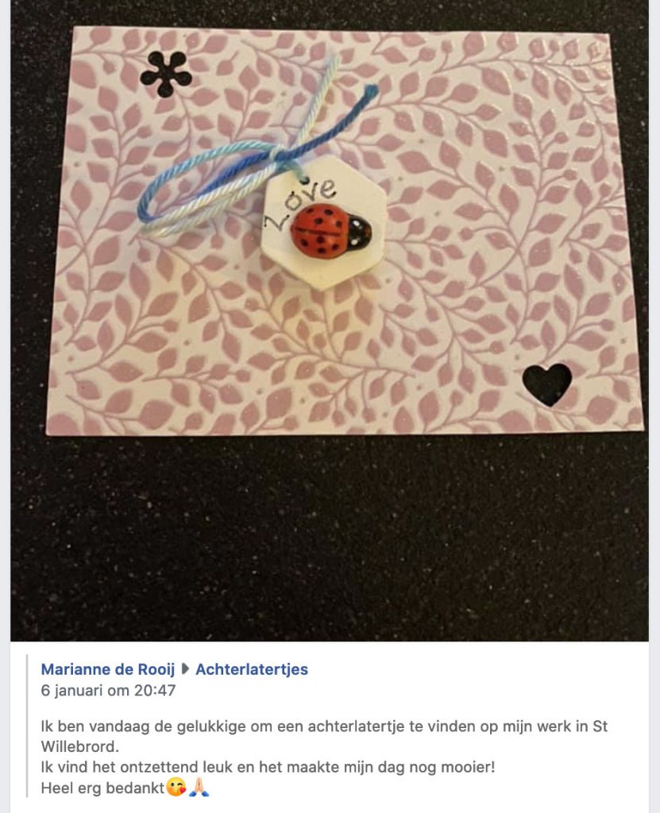Click the line 'Ik vind het ontzettend leuk'
Image resolution: width=660 pixels, height=813 pixels.
tap(268, 767)
